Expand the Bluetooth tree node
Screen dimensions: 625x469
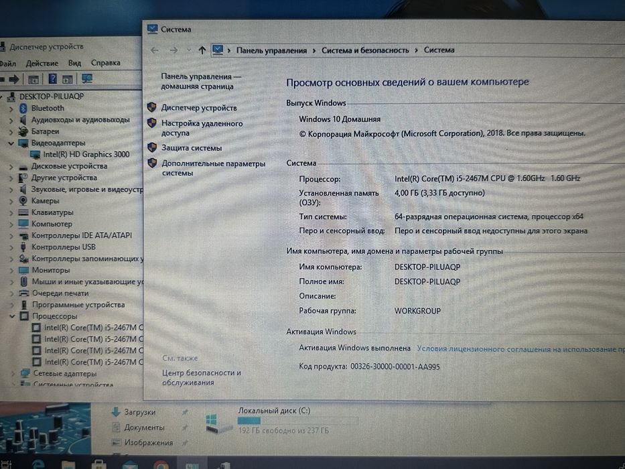coord(11,109)
